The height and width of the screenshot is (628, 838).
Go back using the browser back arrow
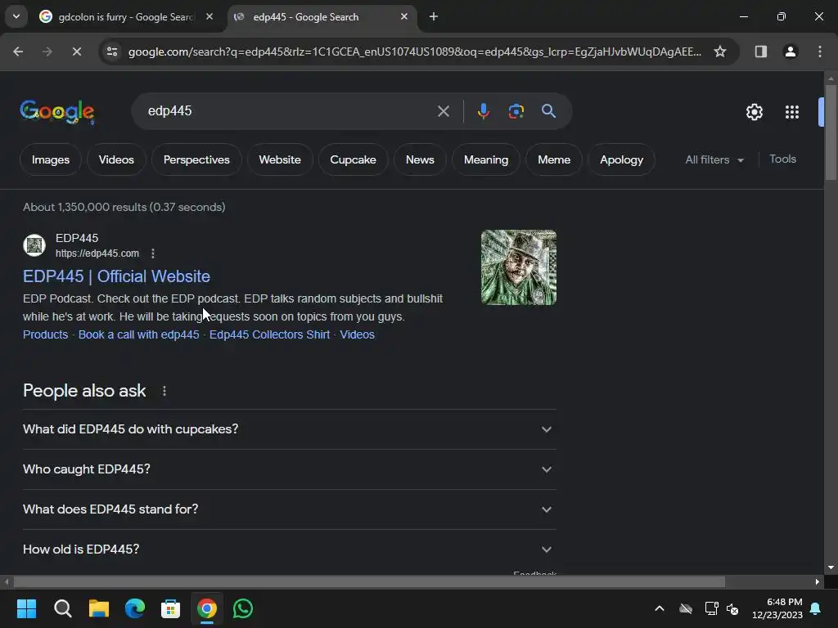pos(18,52)
